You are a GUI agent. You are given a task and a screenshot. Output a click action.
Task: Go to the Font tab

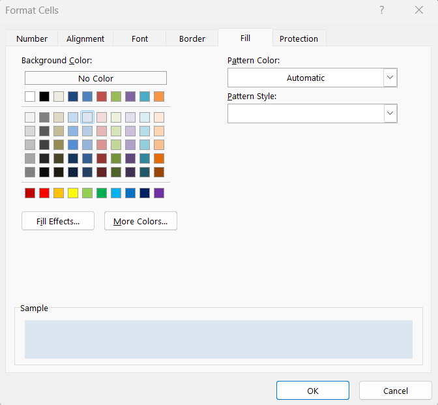(139, 38)
